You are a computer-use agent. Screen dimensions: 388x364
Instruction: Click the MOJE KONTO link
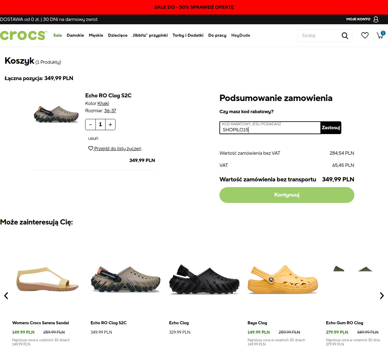point(358,19)
